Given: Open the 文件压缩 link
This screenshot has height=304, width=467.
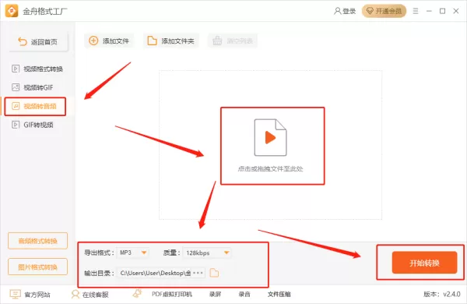Looking at the screenshot, I should (x=279, y=295).
